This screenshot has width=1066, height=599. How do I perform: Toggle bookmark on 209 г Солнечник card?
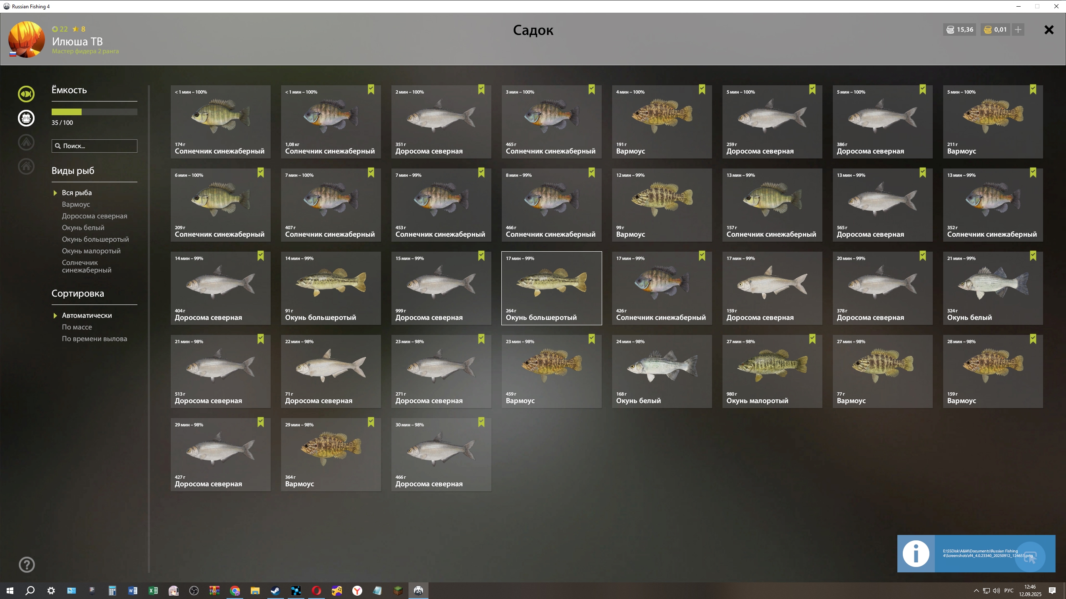point(260,173)
